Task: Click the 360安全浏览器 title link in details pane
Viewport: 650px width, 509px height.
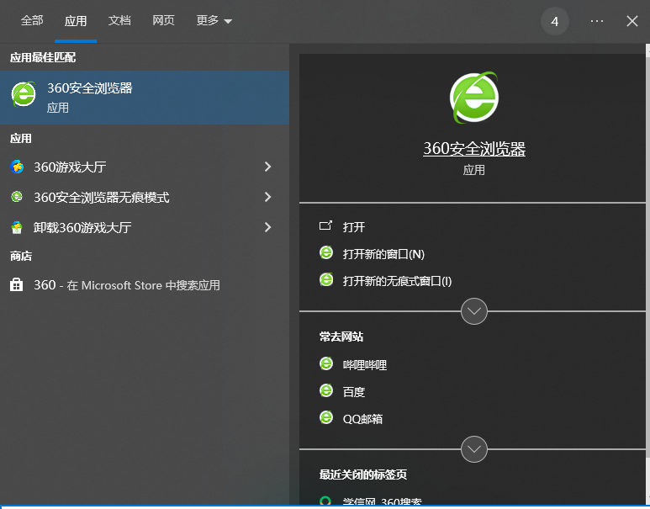Action: [473, 149]
